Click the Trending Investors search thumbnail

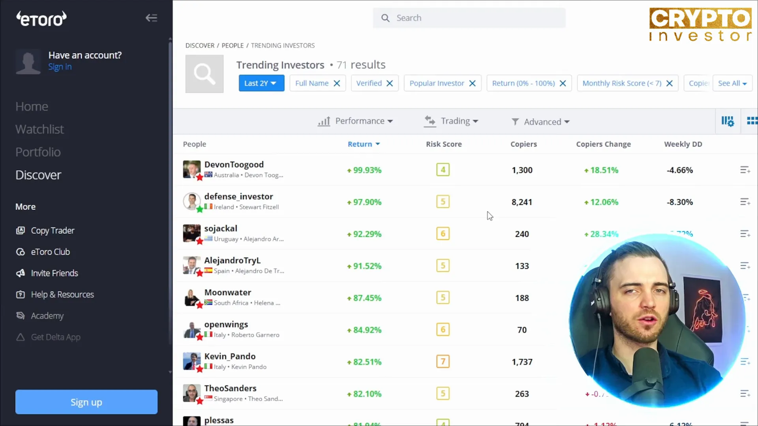[205, 74]
